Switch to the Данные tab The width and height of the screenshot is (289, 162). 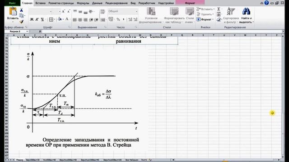tap(97, 3)
